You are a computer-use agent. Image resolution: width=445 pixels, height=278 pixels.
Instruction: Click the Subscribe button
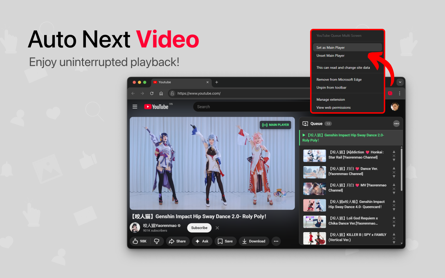199,228
